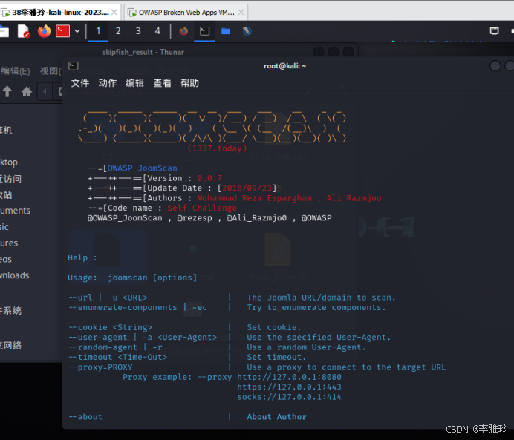Select 最近访问 in Thunar sidebar
Viewport: 514px width, 440px height.
coord(10,179)
